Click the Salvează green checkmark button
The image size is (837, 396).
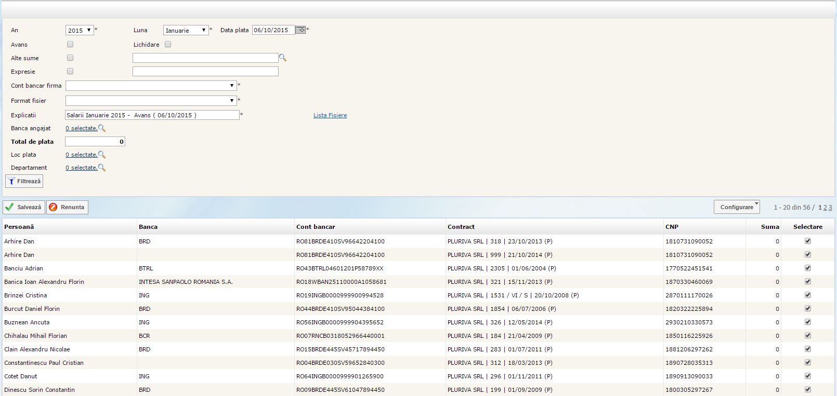coord(24,207)
